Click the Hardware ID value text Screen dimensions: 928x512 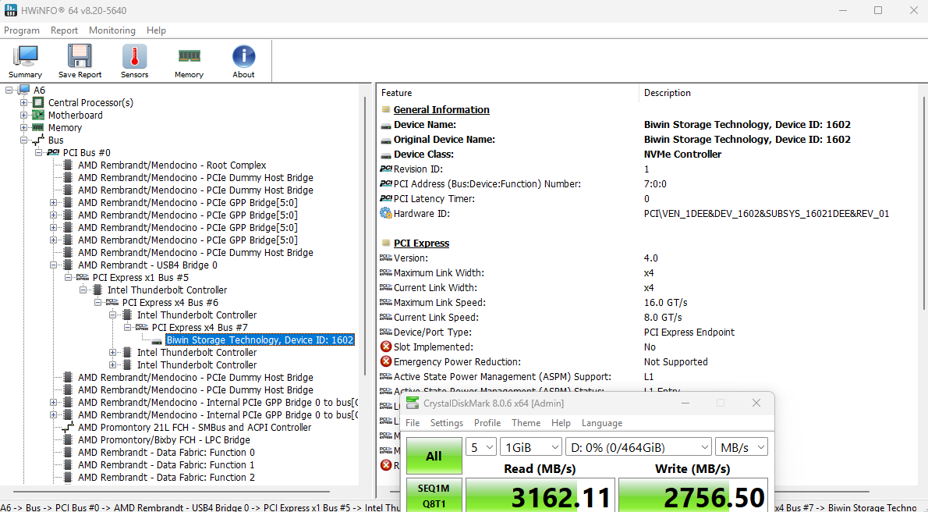[x=767, y=213]
